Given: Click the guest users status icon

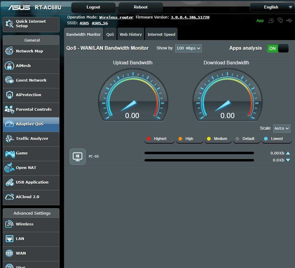Looking at the screenshot, I should pyautogui.click(x=271, y=20).
